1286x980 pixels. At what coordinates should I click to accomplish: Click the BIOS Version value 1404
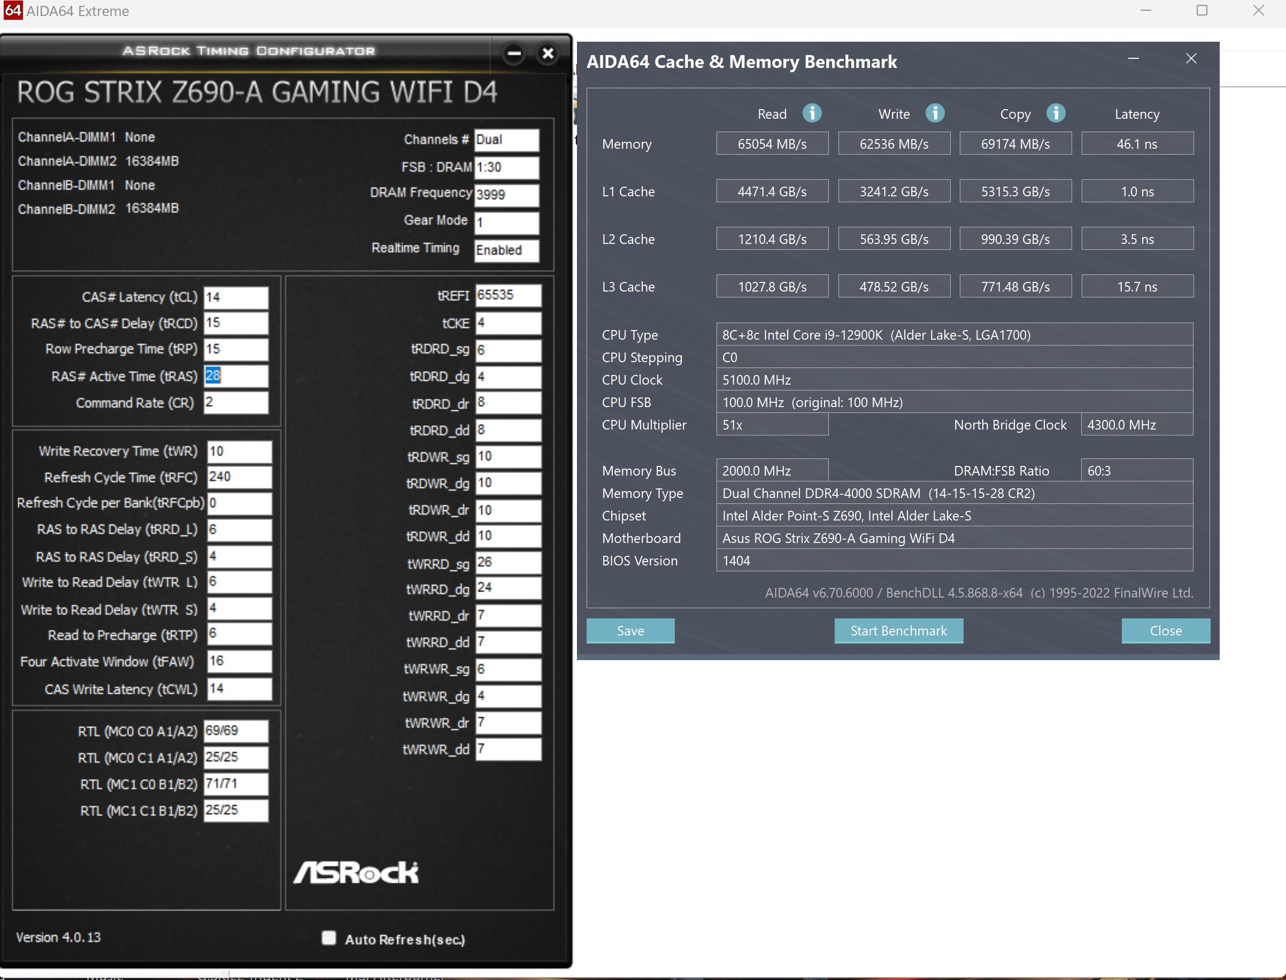(x=954, y=561)
